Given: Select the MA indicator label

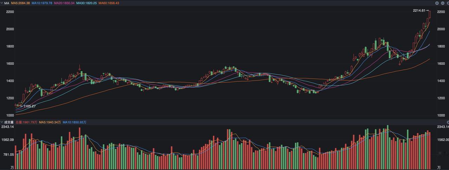Looking at the screenshot, I should [7, 3].
